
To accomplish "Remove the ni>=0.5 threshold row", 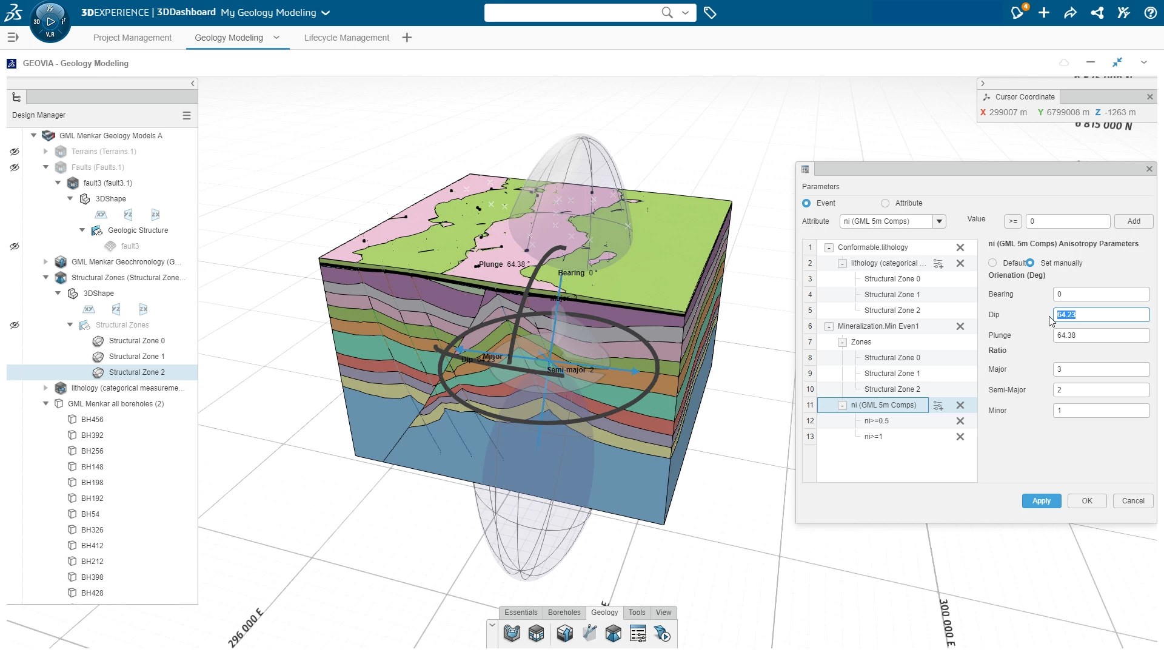I will click(x=960, y=421).
